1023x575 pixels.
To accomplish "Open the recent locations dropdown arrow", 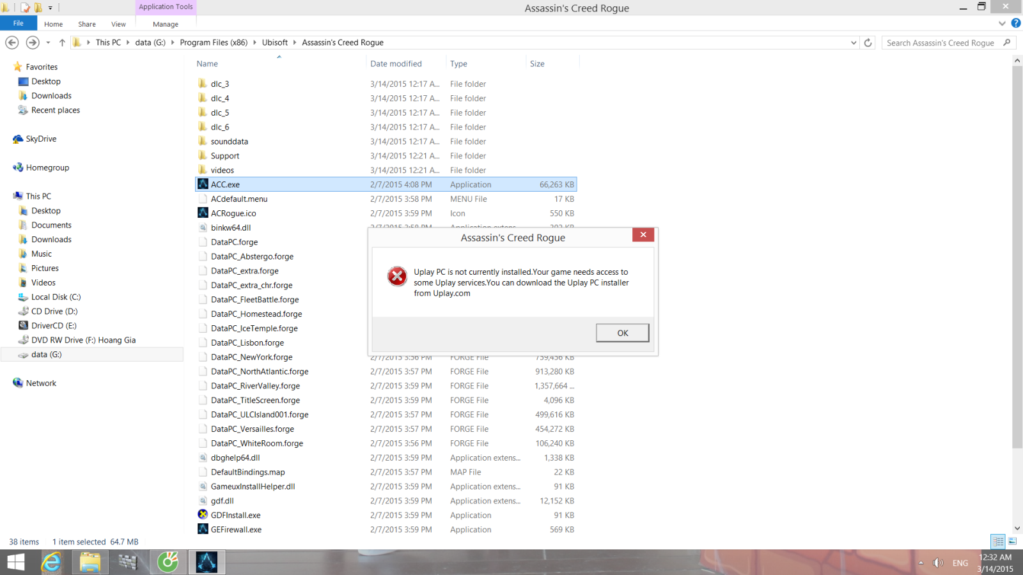I will [x=48, y=43].
